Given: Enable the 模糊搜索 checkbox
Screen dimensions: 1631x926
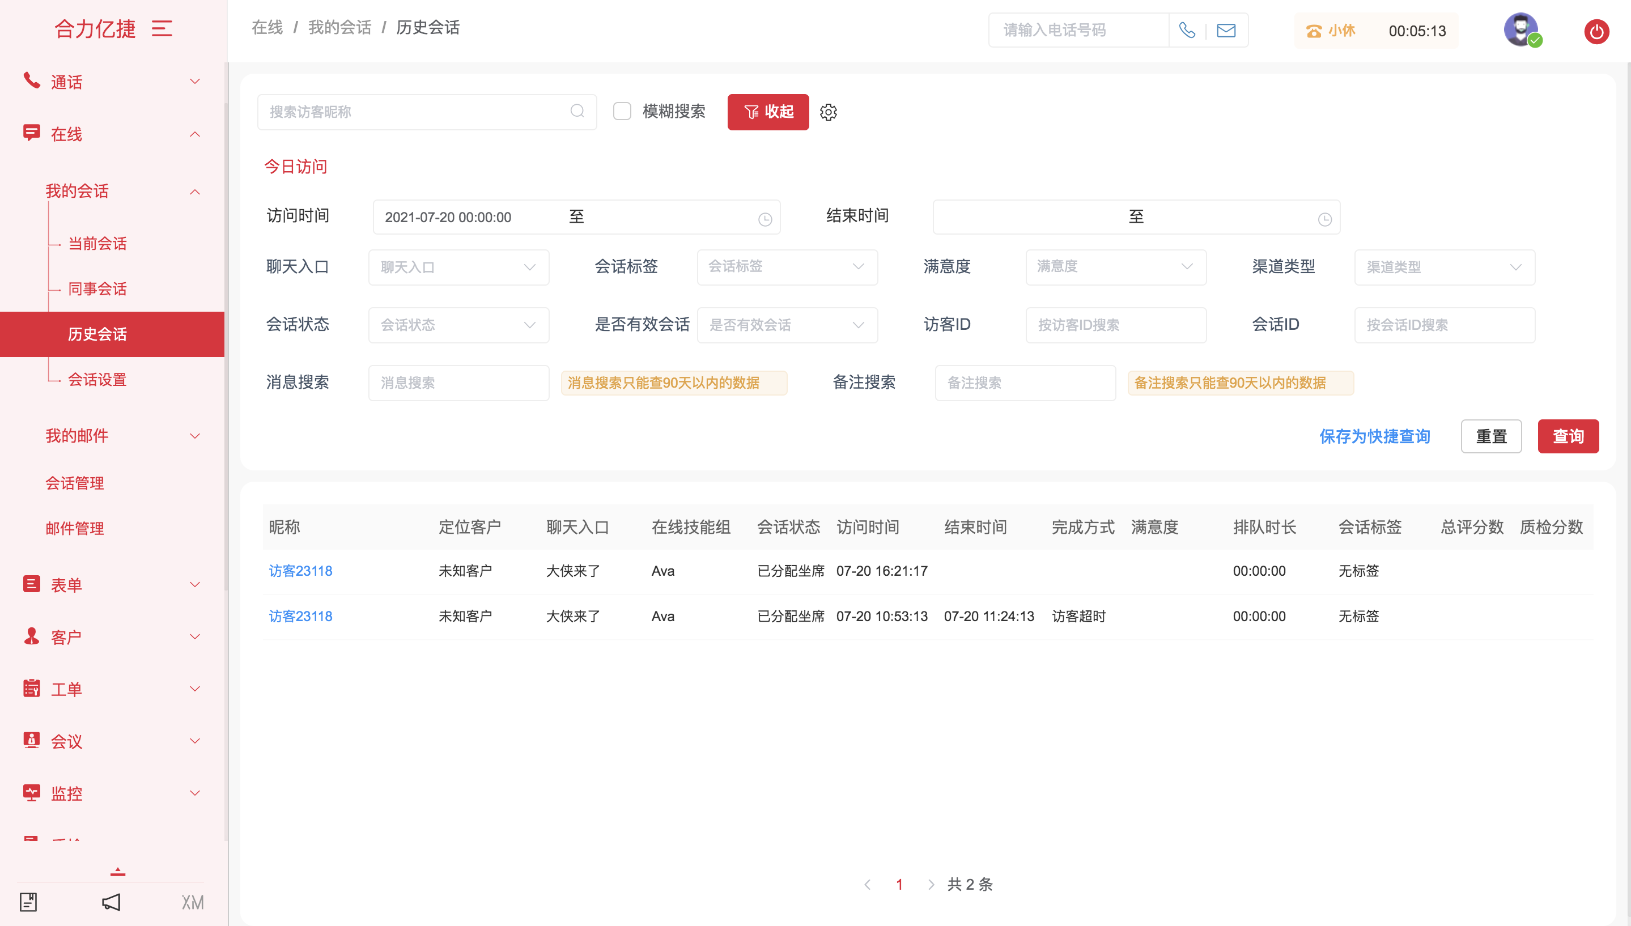Looking at the screenshot, I should [621, 111].
